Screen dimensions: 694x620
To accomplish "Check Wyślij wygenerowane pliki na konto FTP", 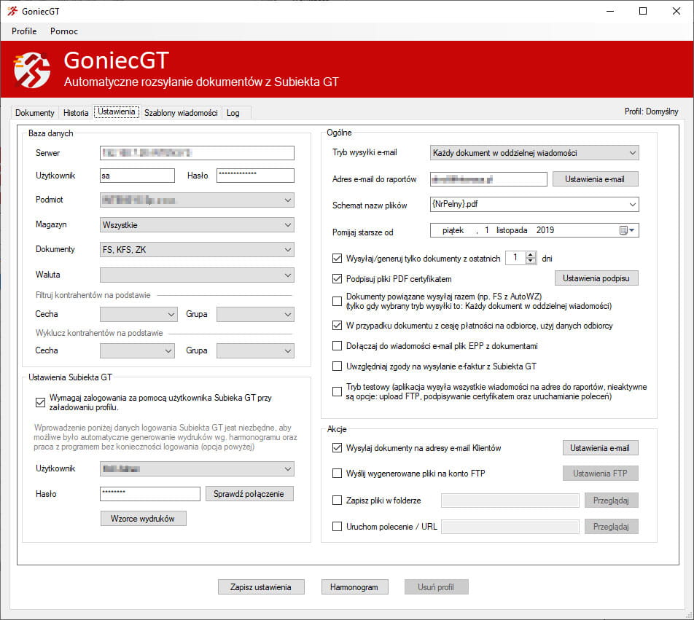I will tap(337, 474).
